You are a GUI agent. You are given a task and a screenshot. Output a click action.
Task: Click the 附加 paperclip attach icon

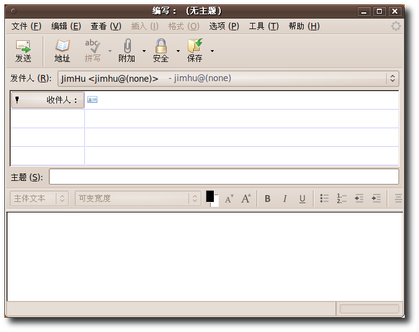click(x=126, y=51)
